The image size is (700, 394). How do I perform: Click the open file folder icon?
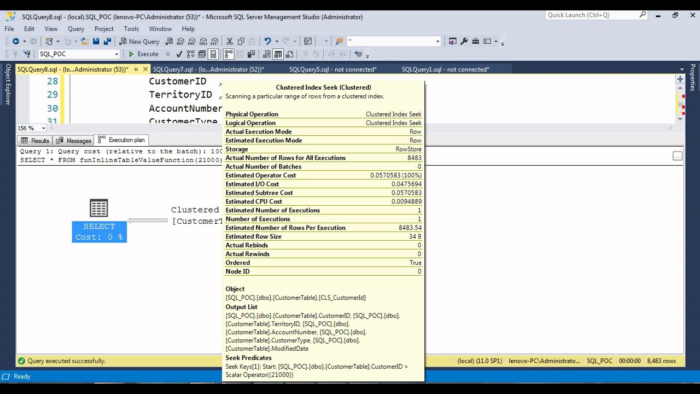(84, 41)
